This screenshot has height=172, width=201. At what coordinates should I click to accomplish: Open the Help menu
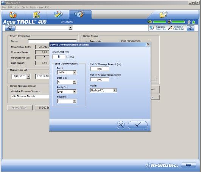[48, 7]
